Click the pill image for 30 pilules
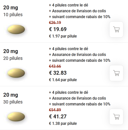The image size is (128, 130). tap(16, 117)
